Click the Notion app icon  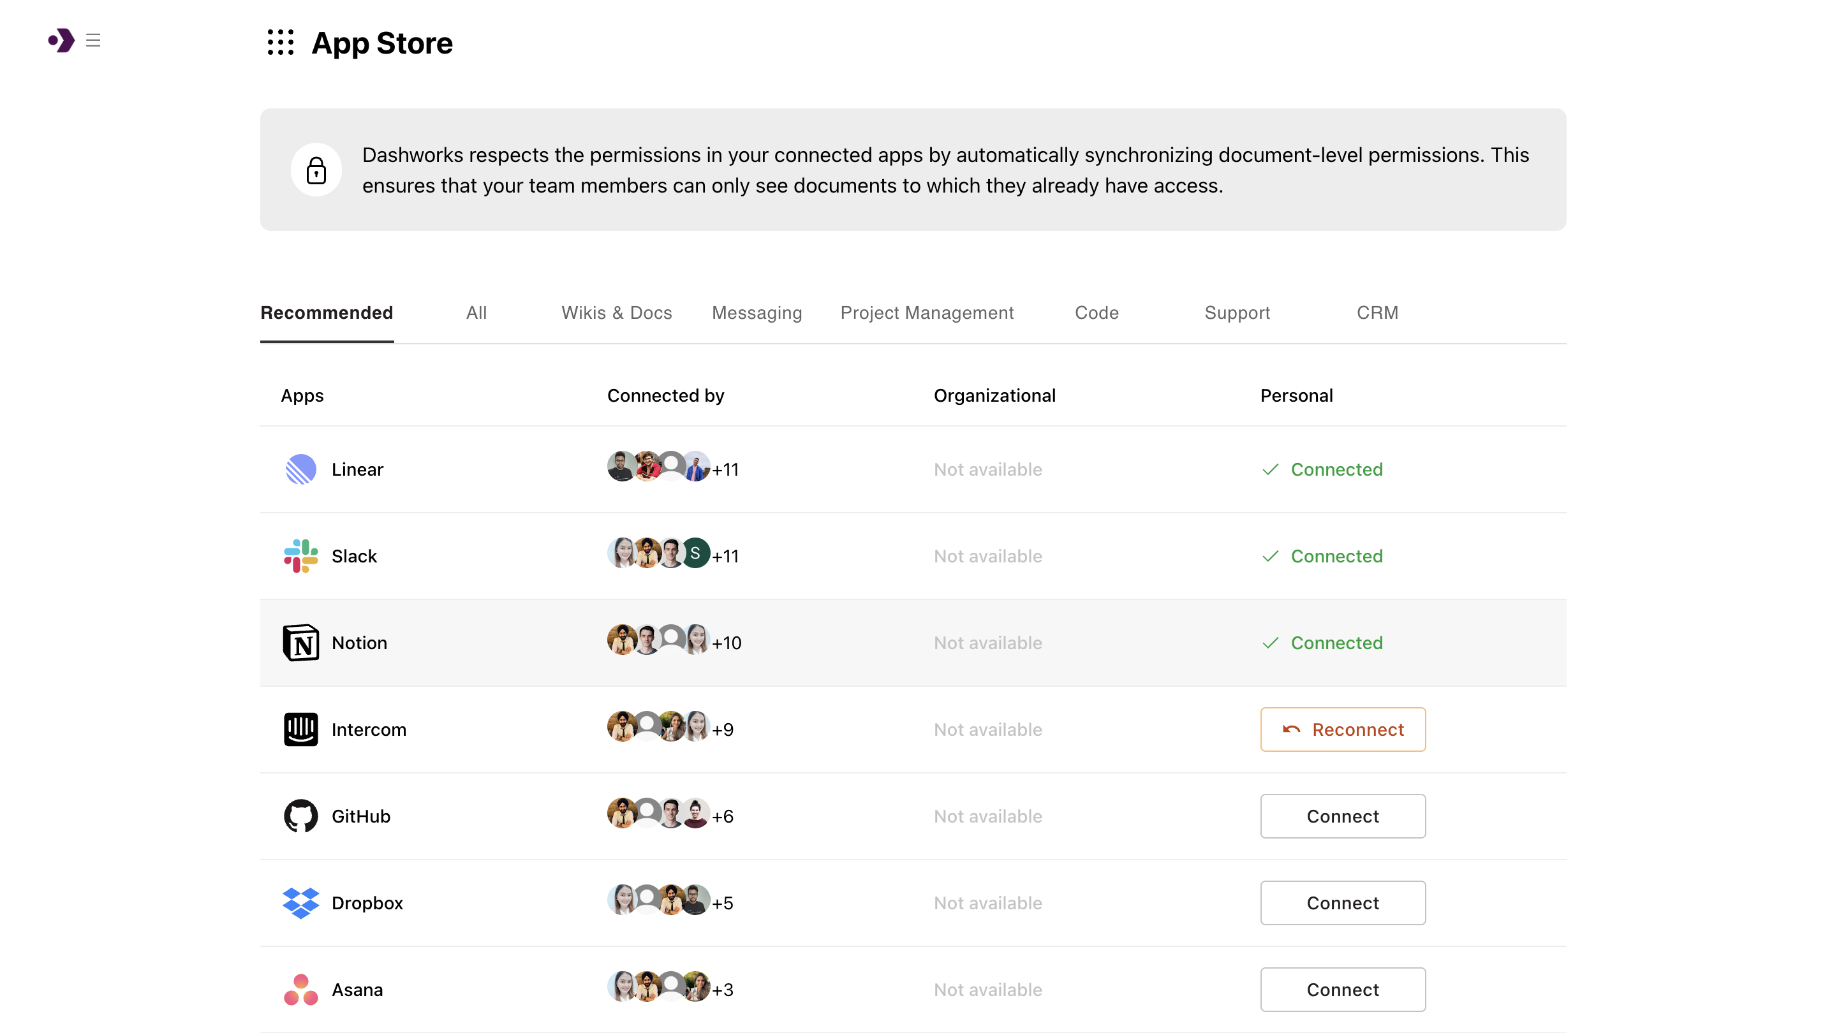point(300,642)
